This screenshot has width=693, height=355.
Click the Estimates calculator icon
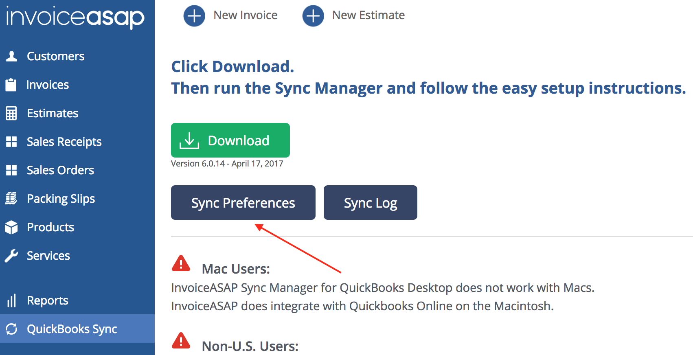(11, 113)
